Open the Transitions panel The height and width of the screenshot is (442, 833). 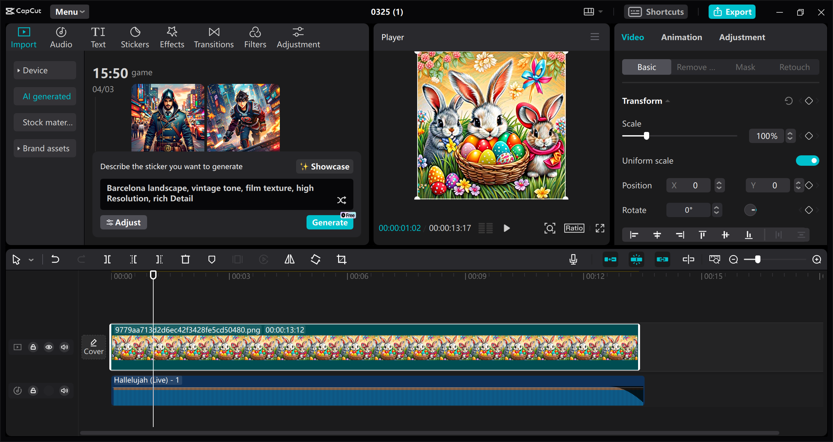(213, 37)
